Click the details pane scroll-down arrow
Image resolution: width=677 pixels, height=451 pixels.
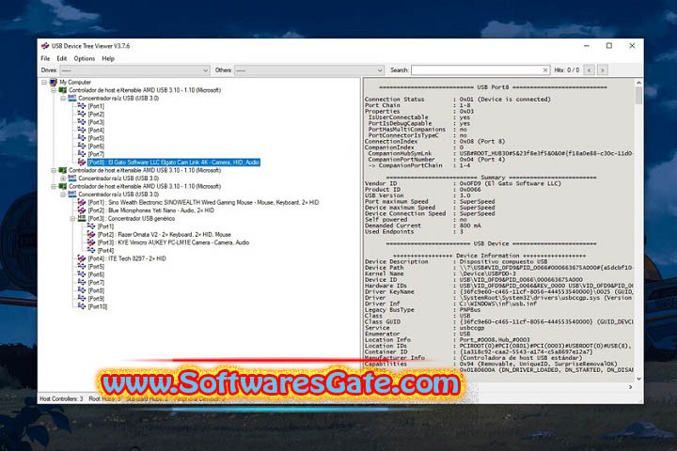pos(638,379)
